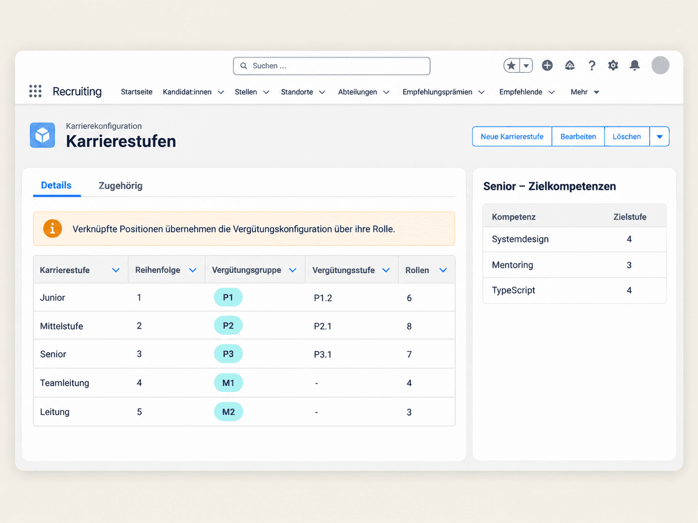
Task: Switch to the Details tab
Action: [x=56, y=185]
